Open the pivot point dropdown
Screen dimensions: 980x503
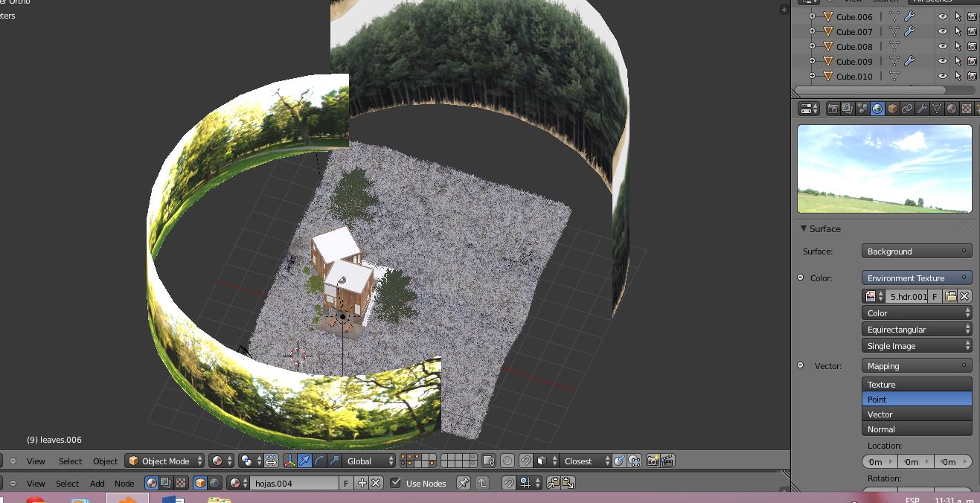pyautogui.click(x=251, y=461)
